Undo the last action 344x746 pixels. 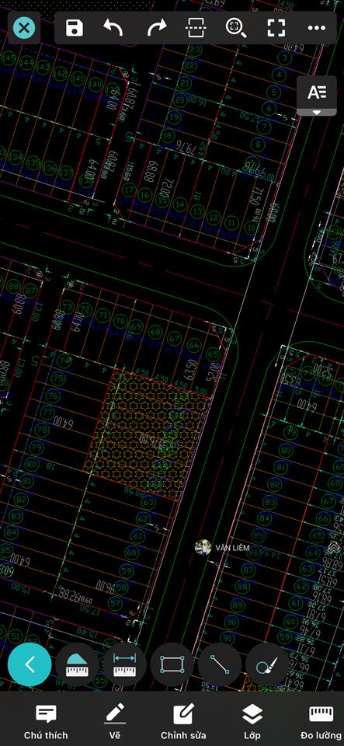point(113,28)
